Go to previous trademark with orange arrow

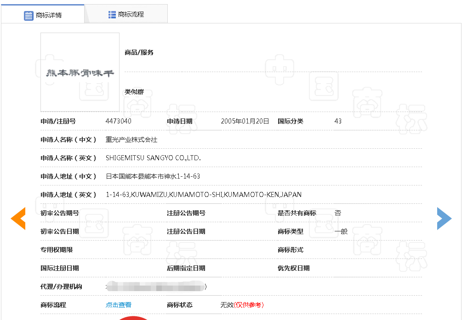(18, 219)
